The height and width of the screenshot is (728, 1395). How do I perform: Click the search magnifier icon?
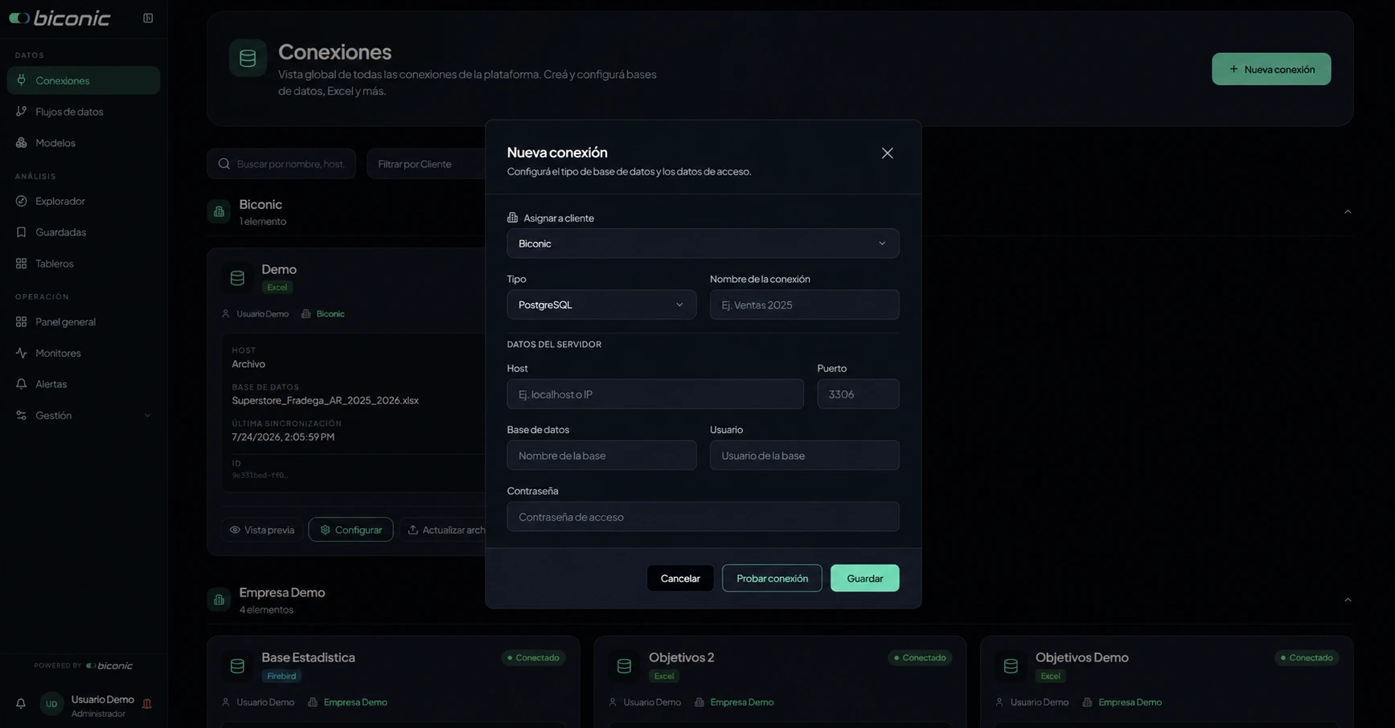pyautogui.click(x=224, y=164)
